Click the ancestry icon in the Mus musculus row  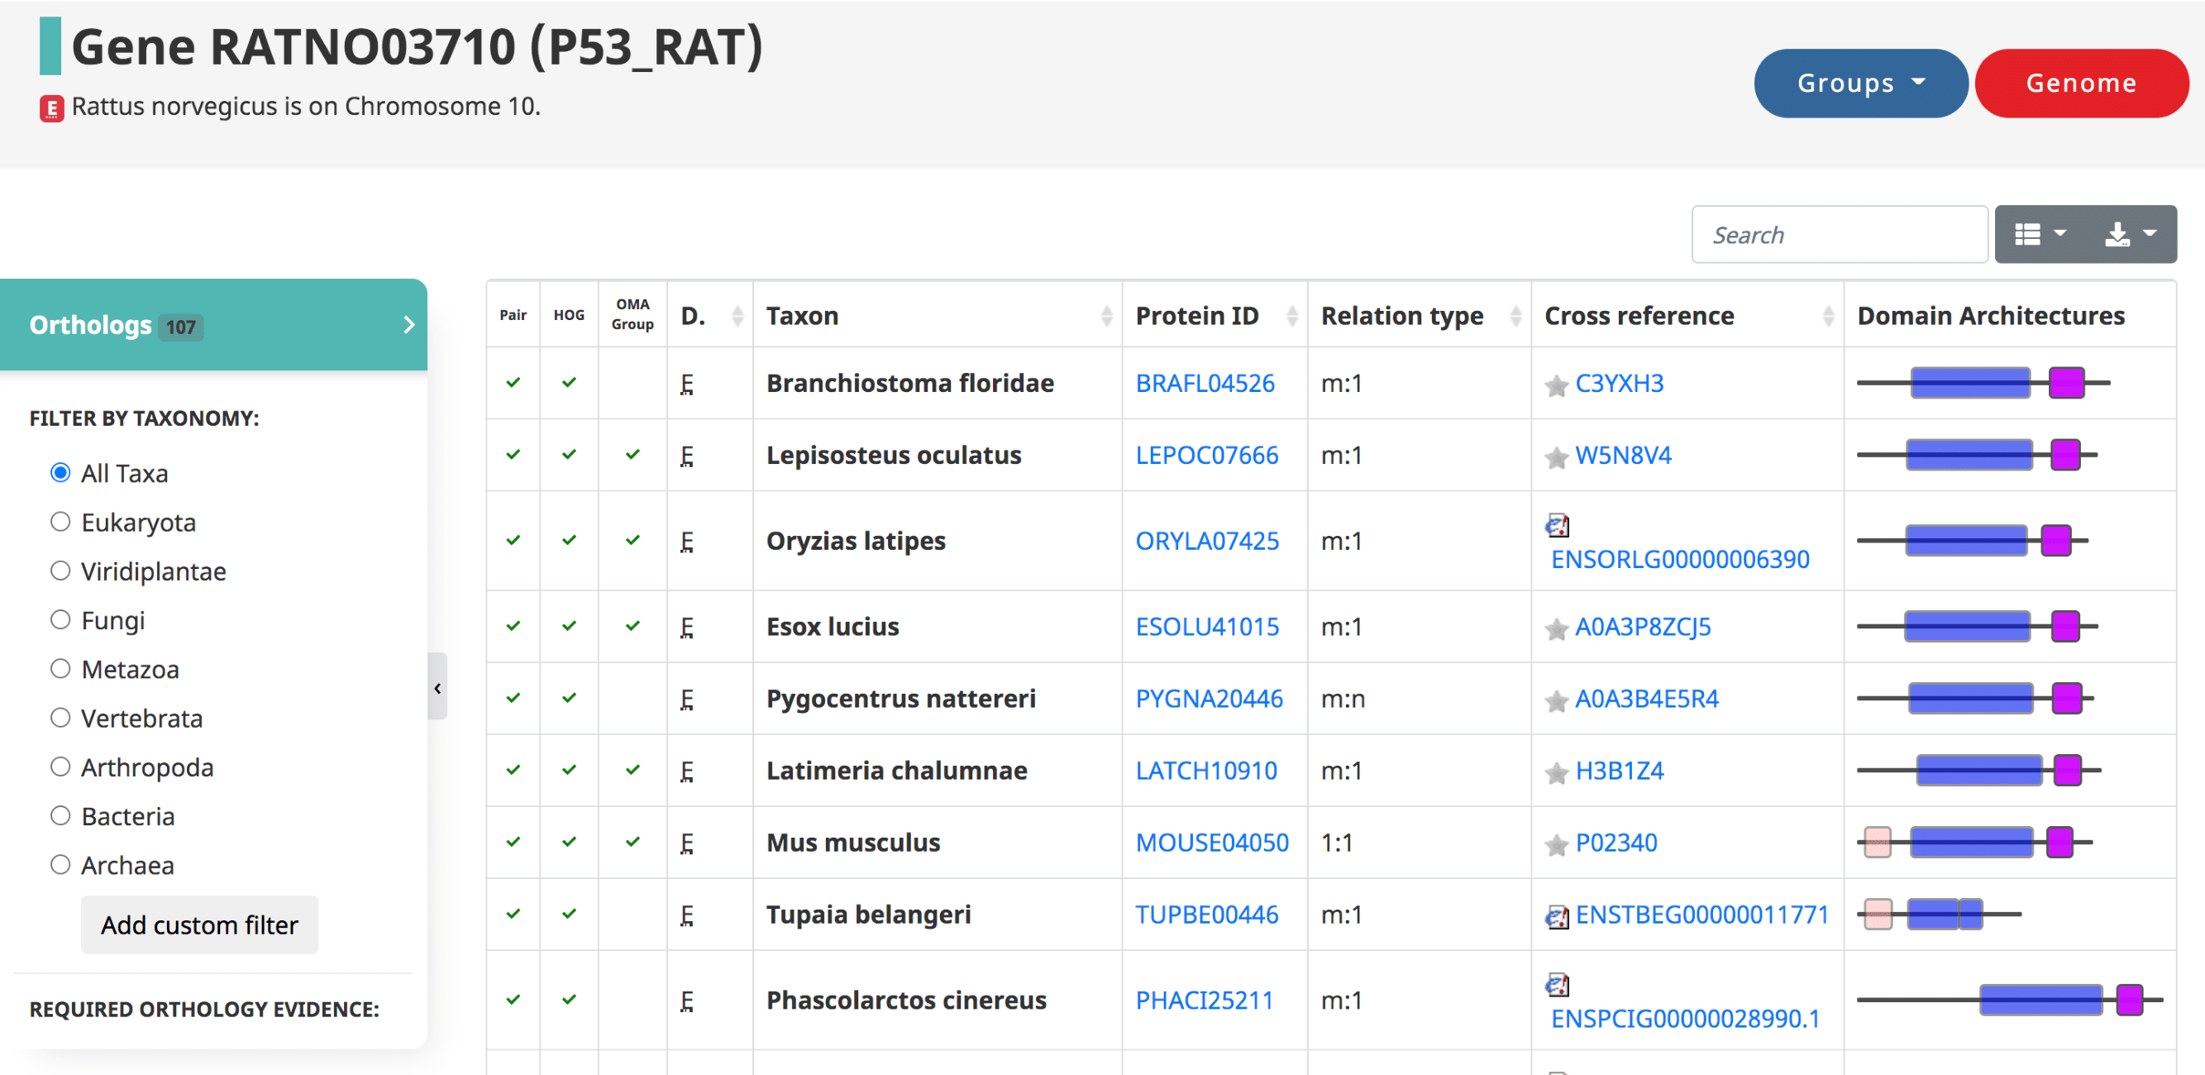tap(686, 843)
